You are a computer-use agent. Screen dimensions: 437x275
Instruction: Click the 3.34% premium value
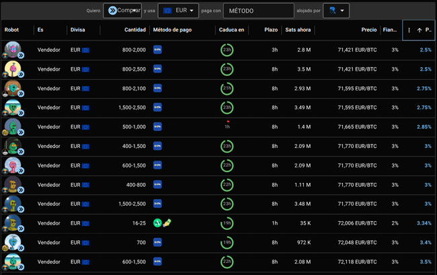point(424,223)
